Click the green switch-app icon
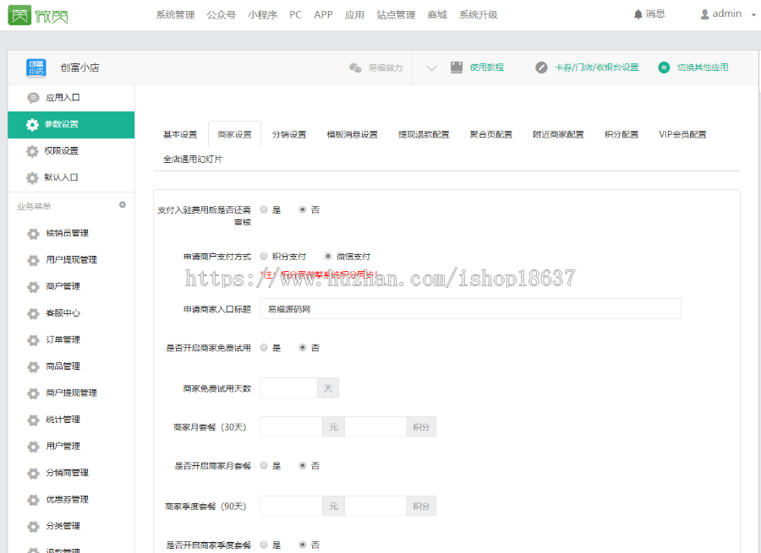Viewport: 761px width, 553px height. coord(664,68)
